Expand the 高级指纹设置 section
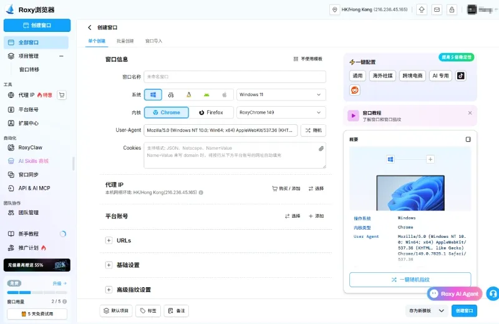The height and width of the screenshot is (324, 499). pos(109,290)
